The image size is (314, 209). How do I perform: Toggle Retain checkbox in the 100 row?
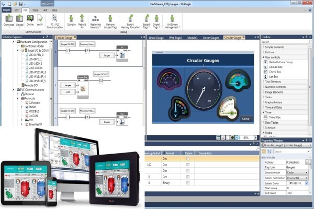point(188,165)
